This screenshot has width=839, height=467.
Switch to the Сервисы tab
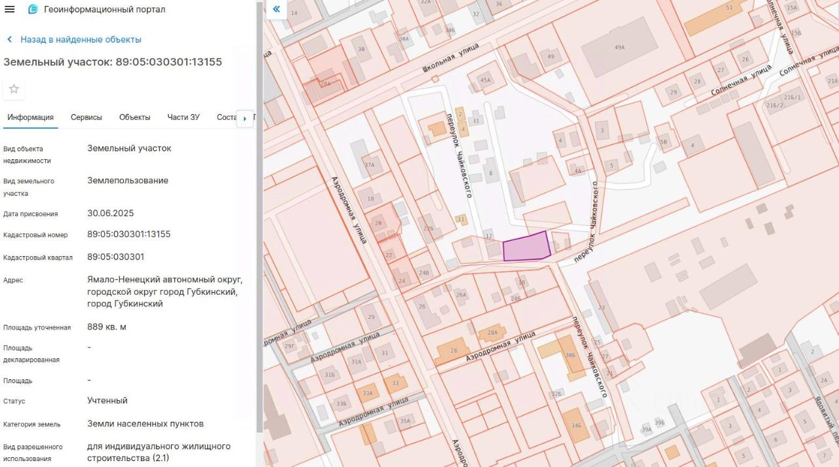pos(87,117)
